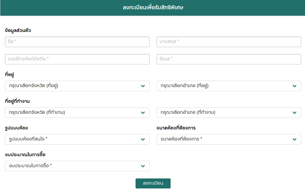Click the ลงทะเบียน submit button
This screenshot has width=305, height=191.
coord(153,183)
